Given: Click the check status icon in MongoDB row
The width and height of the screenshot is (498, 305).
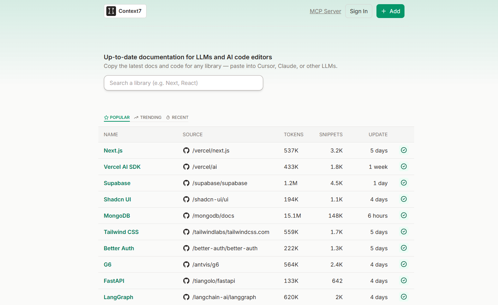Looking at the screenshot, I should (x=404, y=215).
